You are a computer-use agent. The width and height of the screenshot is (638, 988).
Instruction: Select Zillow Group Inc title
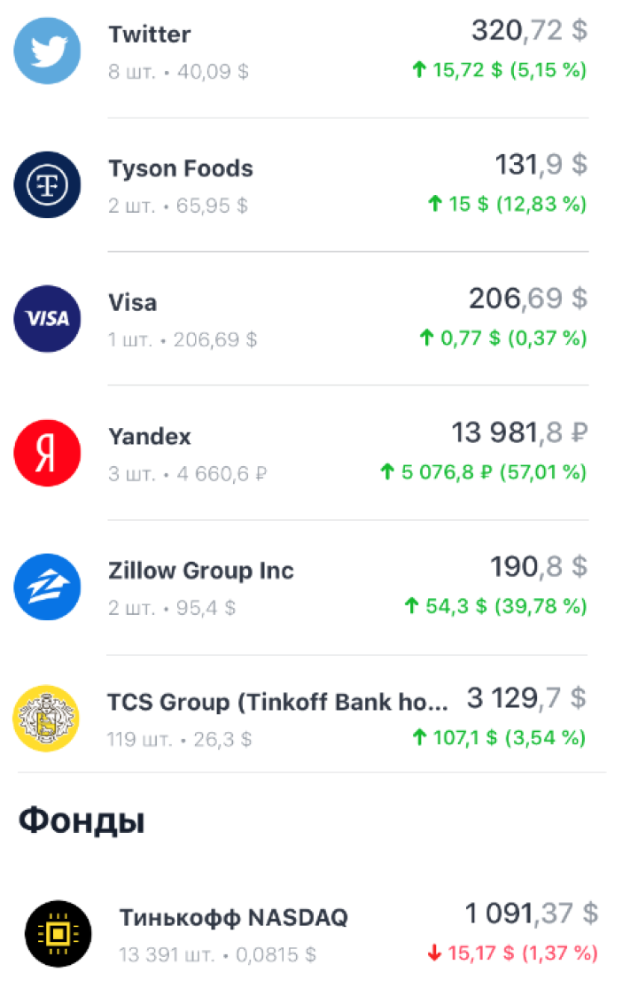(x=201, y=571)
